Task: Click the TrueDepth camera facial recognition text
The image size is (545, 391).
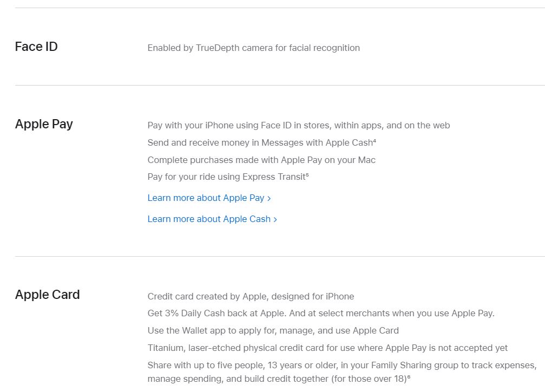Action: [253, 48]
